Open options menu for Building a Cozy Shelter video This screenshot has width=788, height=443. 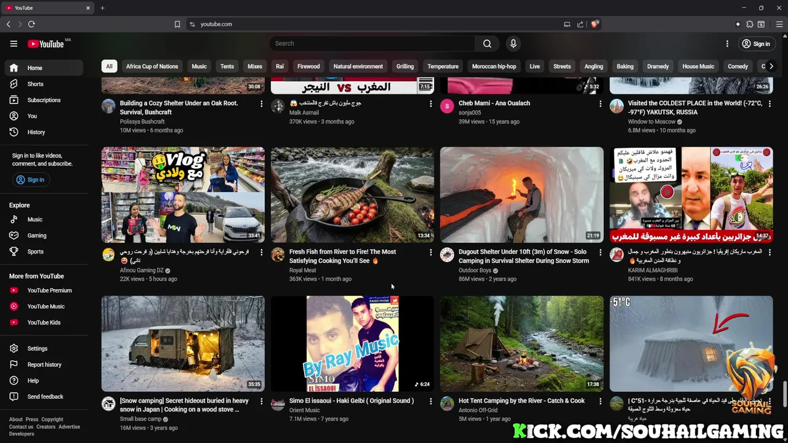(262, 104)
